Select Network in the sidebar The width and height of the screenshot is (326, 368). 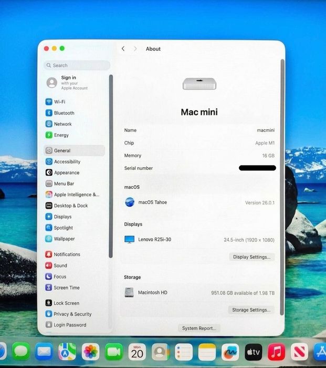(59, 124)
